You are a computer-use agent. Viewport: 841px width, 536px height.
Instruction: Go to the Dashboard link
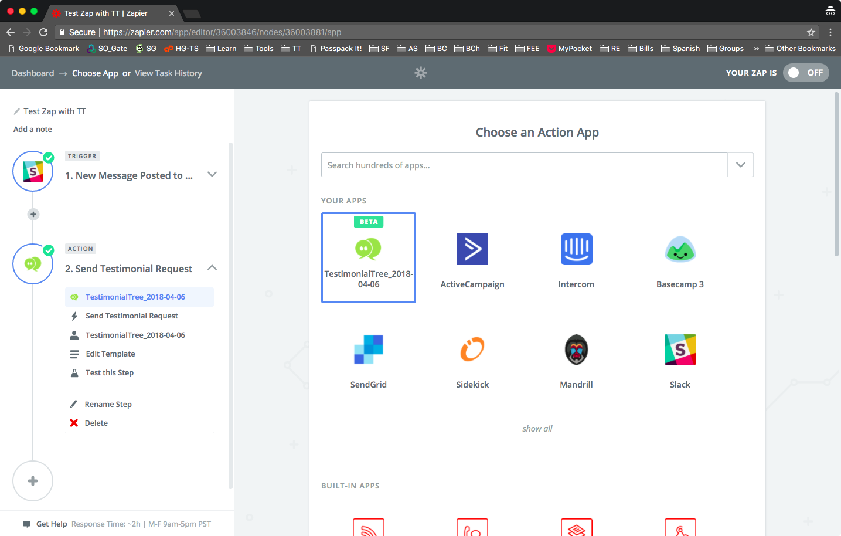pyautogui.click(x=33, y=73)
